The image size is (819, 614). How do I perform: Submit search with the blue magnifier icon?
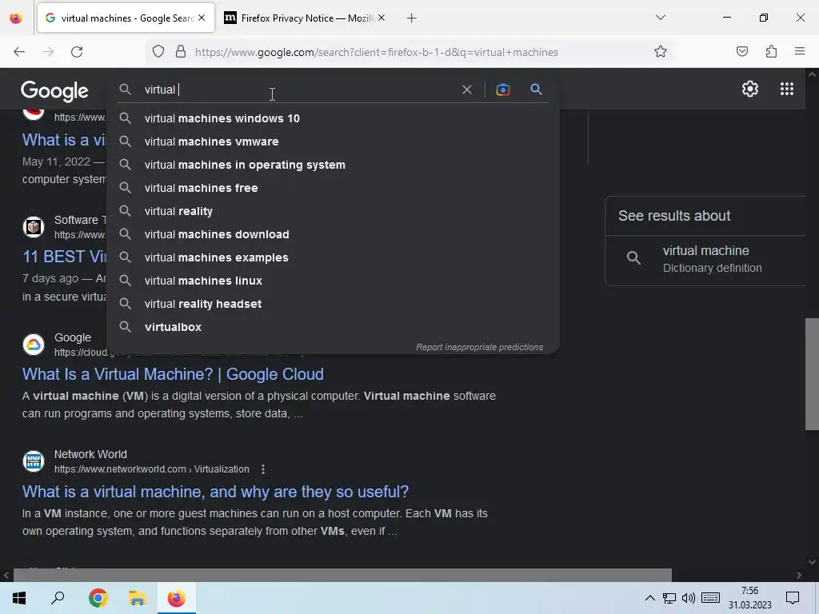536,90
